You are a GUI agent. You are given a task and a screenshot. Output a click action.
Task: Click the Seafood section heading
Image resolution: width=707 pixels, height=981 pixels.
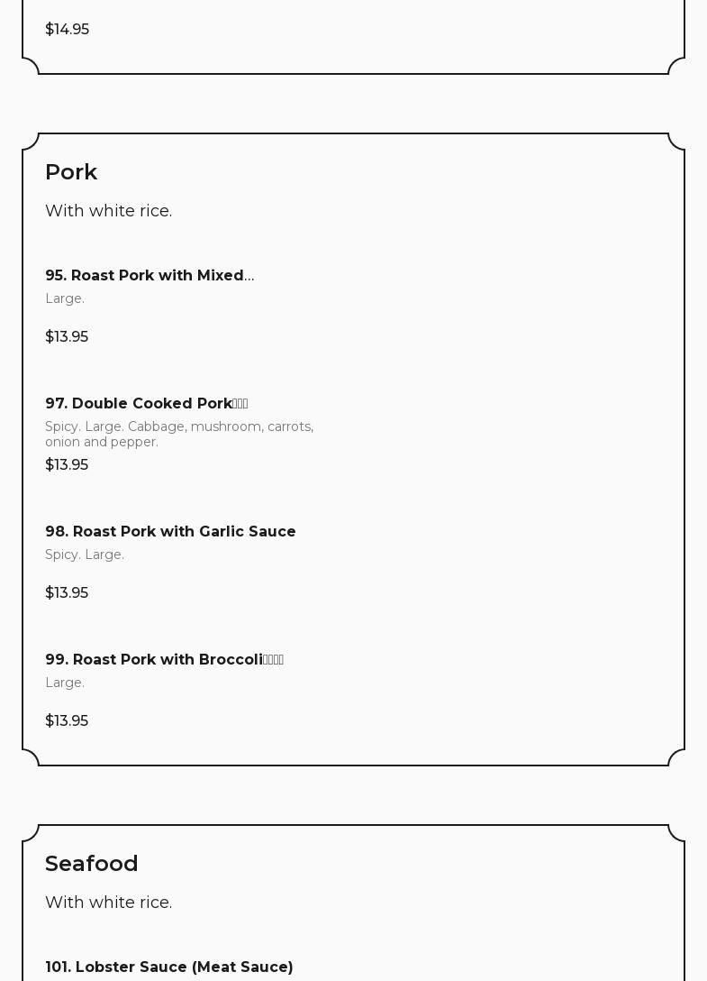(92, 864)
